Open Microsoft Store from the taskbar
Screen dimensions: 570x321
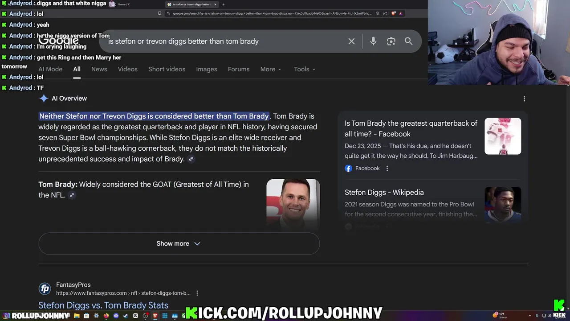[86, 316]
